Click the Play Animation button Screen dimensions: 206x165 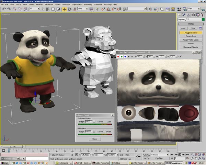pos(180,155)
